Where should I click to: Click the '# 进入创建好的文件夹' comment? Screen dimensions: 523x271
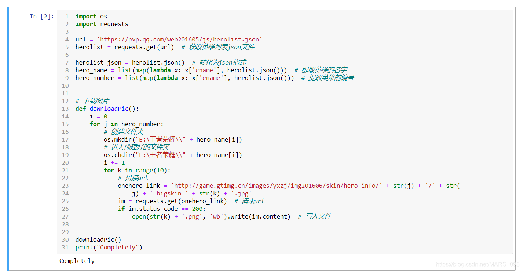coord(136,147)
